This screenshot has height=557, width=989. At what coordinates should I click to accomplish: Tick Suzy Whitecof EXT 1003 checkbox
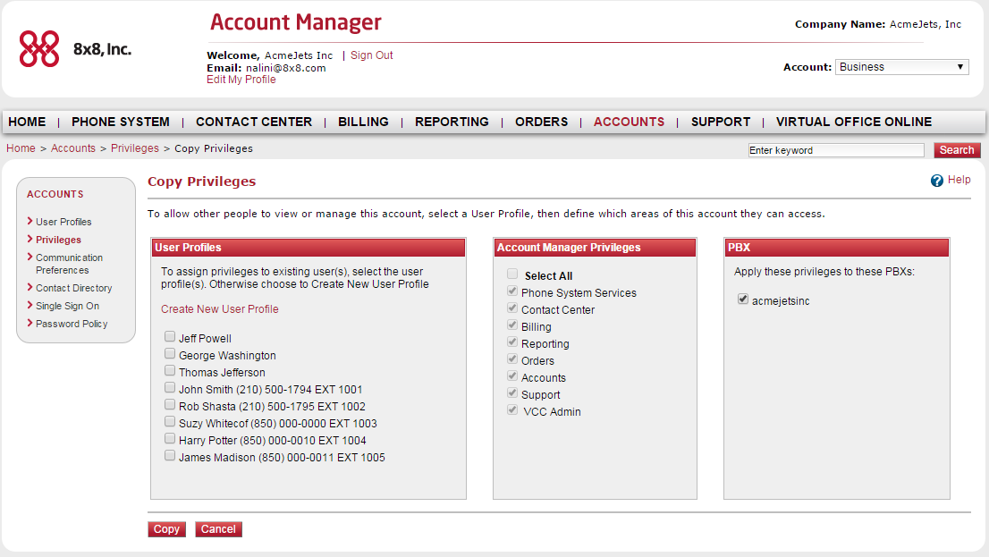170,422
